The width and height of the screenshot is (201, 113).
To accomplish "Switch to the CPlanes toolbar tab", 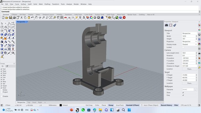I will click(14, 15).
